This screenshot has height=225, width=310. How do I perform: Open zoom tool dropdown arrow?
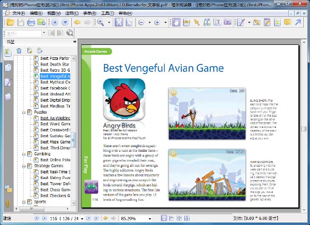click(109, 23)
